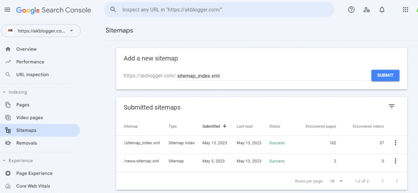Open the Google apps grid

point(405,10)
